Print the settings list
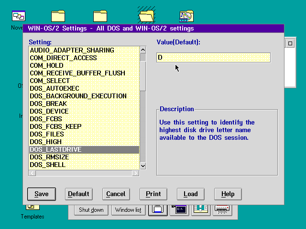This screenshot has width=306, height=229. coord(153,194)
